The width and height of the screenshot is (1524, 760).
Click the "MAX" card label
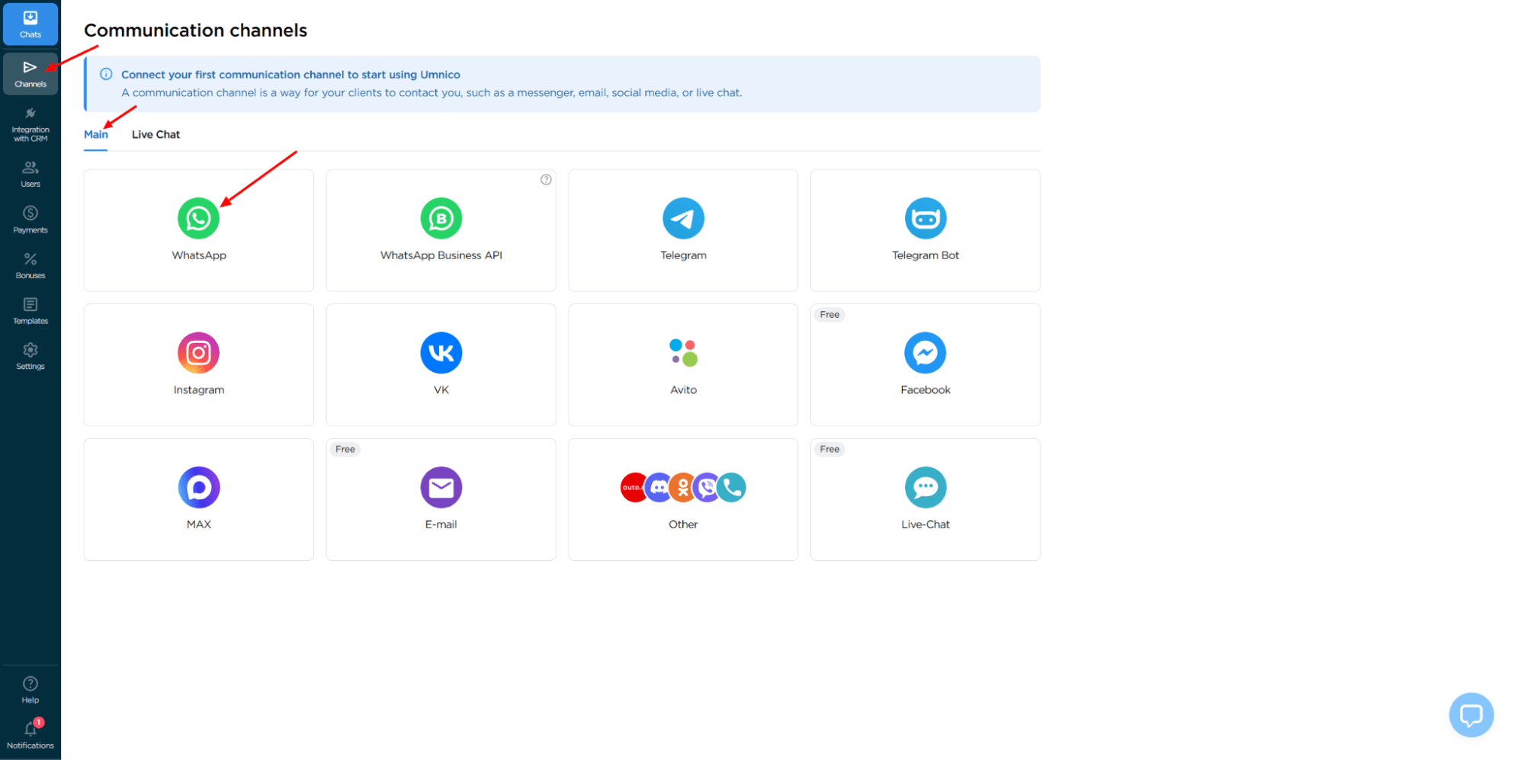pyautogui.click(x=199, y=524)
